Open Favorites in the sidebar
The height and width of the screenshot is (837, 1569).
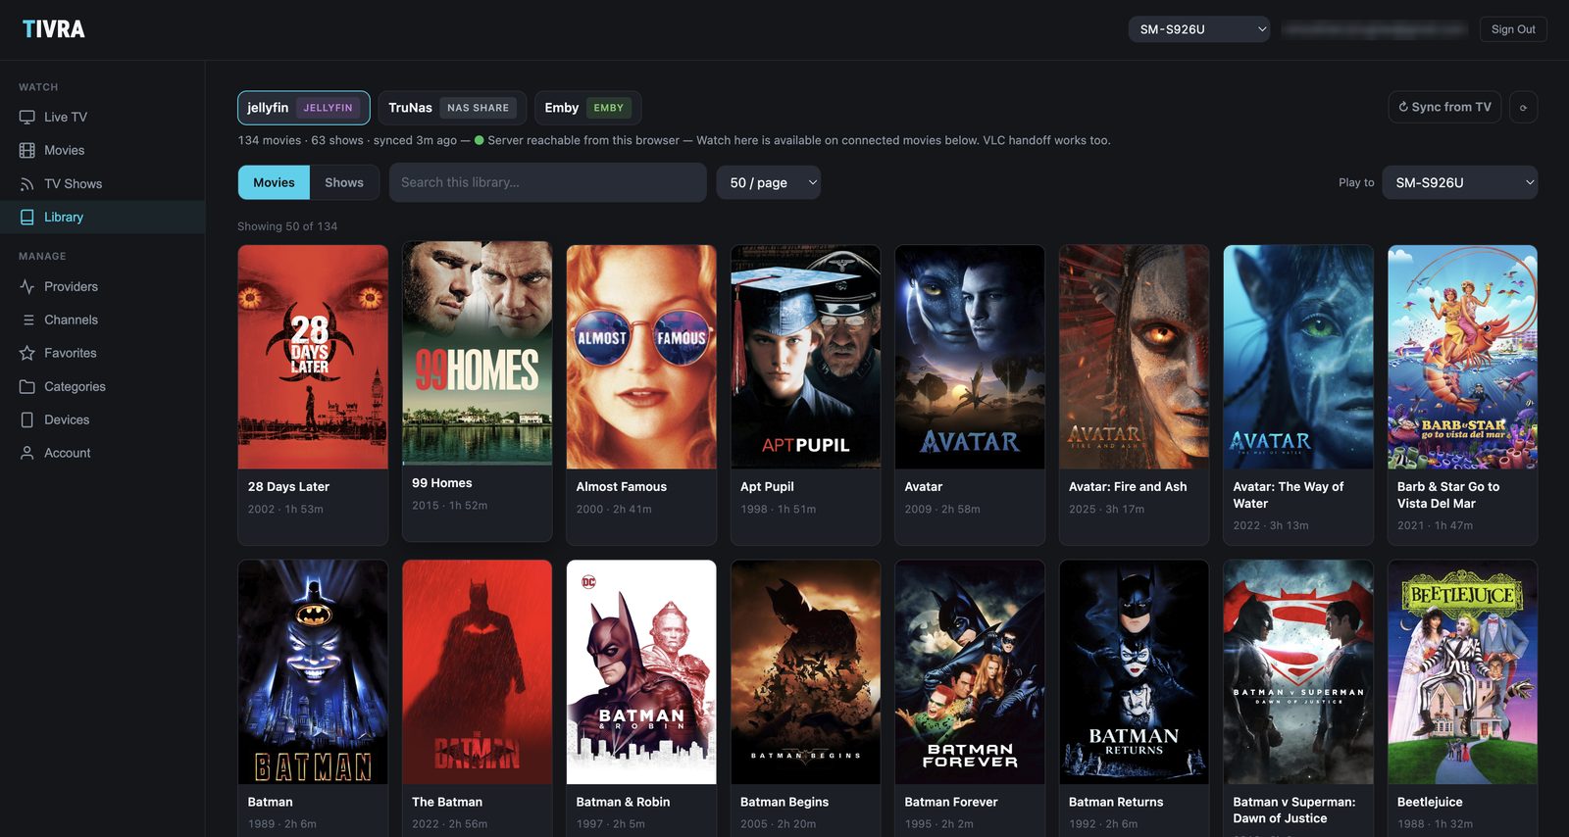102,353
